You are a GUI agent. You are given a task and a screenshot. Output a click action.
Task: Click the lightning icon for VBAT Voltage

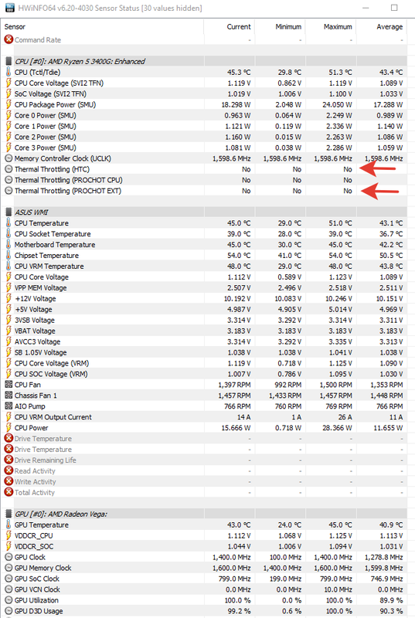[x=9, y=331]
